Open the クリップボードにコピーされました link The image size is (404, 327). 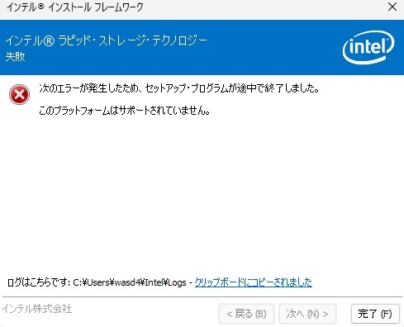pyautogui.click(x=254, y=282)
